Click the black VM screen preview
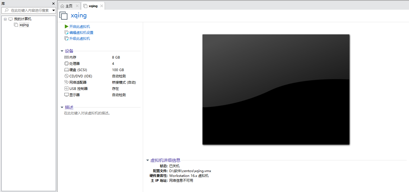Screen dimensions: 409x192 pyautogui.click(x=276, y=89)
